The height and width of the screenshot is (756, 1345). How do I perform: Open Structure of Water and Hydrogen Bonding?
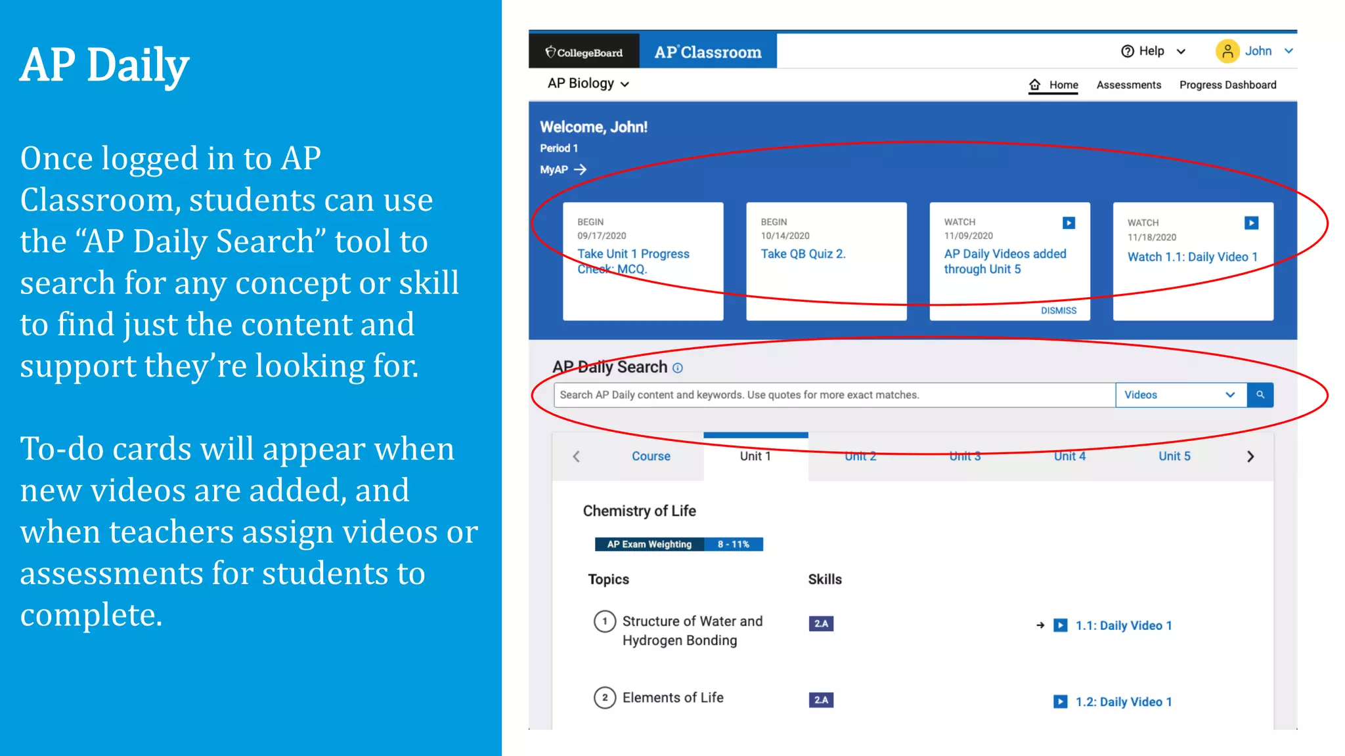[x=692, y=631]
